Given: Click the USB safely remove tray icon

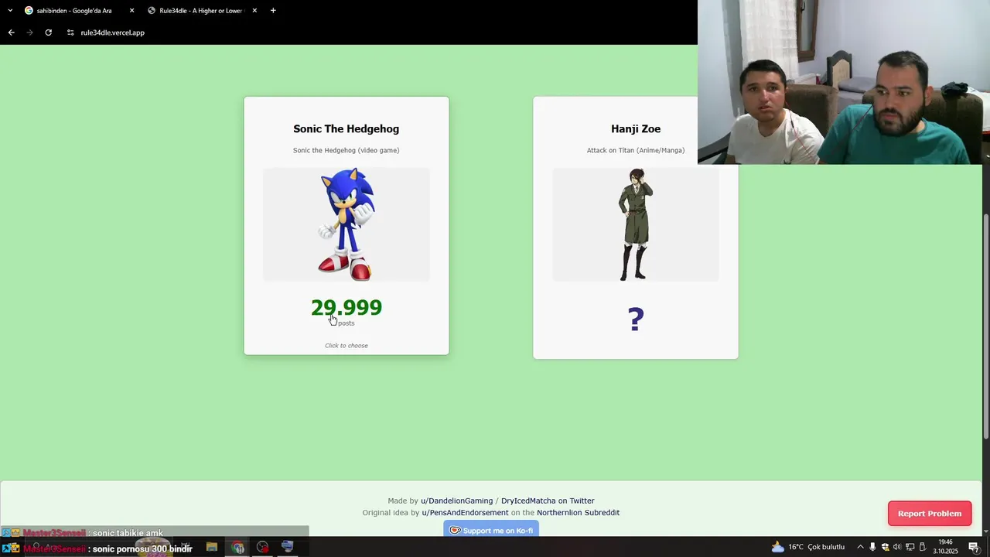Looking at the screenshot, I should 923,547.
